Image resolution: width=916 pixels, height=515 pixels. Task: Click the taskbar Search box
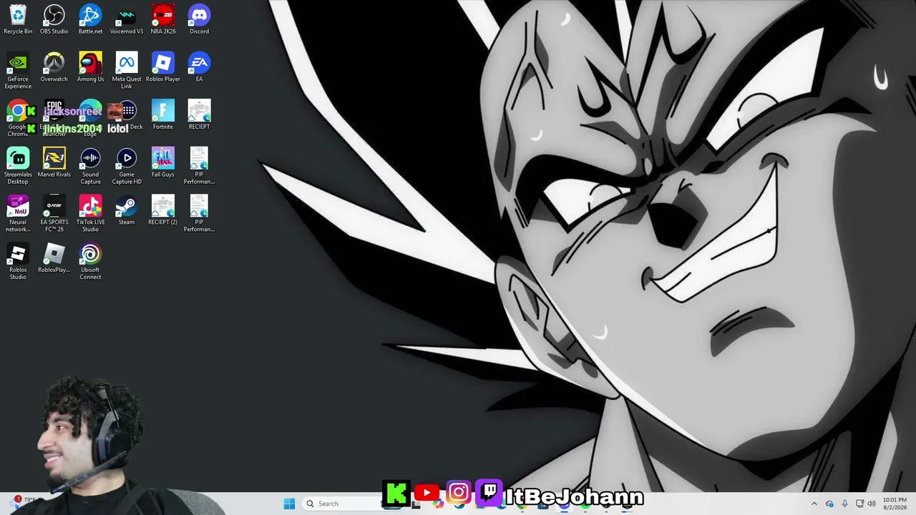(341, 504)
